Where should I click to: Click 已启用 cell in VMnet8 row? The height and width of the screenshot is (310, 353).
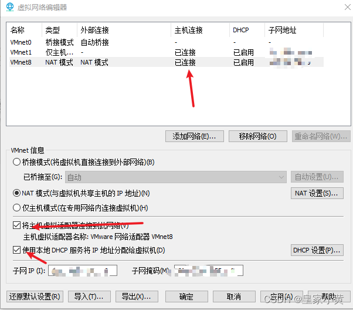click(243, 62)
